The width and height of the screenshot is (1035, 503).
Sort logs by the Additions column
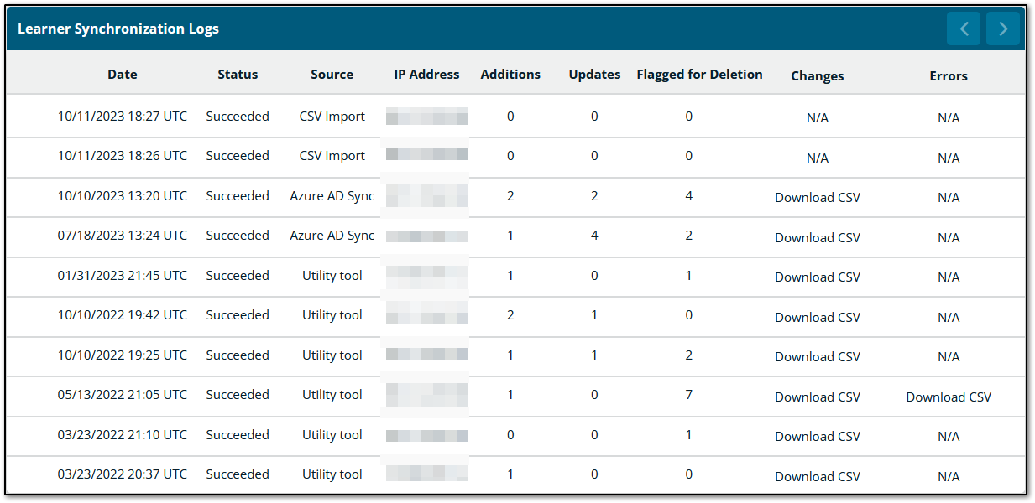point(510,74)
